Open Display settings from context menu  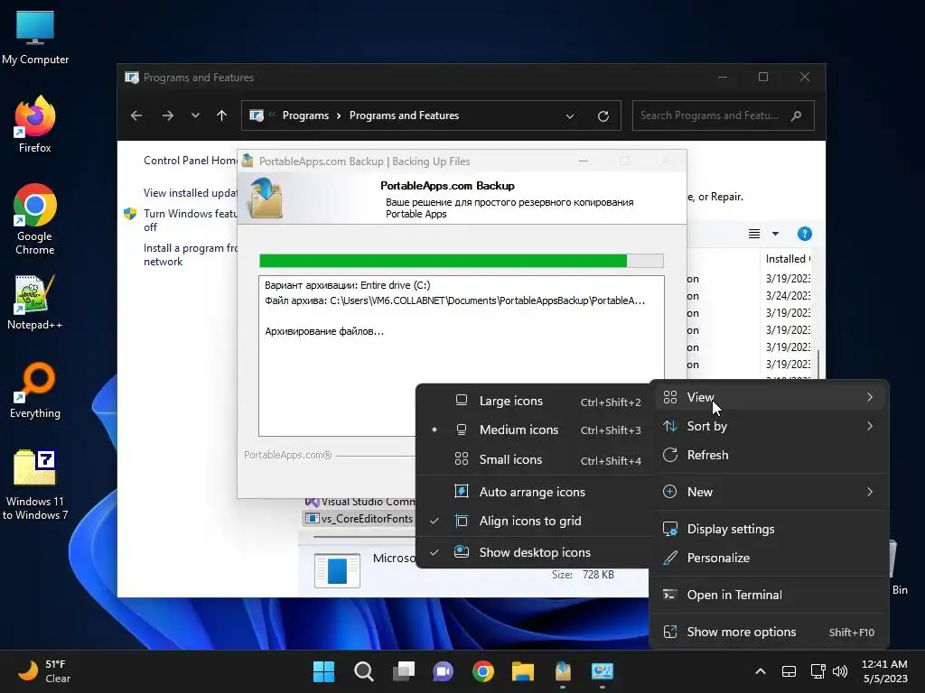[x=770, y=529]
